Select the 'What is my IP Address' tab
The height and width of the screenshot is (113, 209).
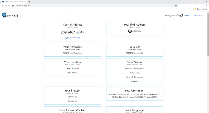tap(14, 2)
